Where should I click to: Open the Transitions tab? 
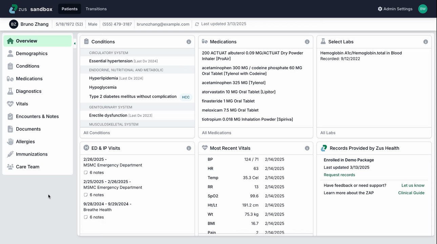[96, 9]
